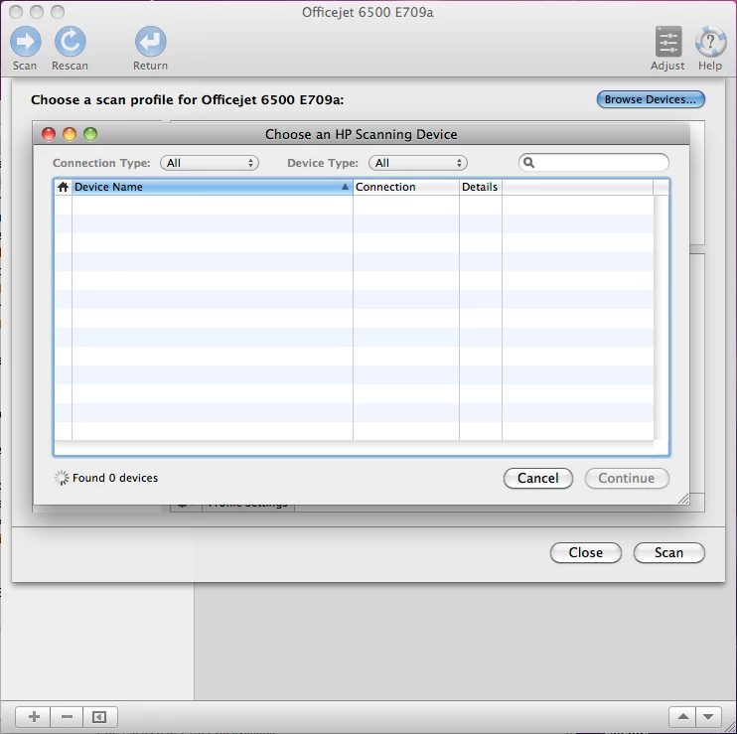Sort by Connection column header
Viewport: 737px width, 734px height.
[x=406, y=187]
